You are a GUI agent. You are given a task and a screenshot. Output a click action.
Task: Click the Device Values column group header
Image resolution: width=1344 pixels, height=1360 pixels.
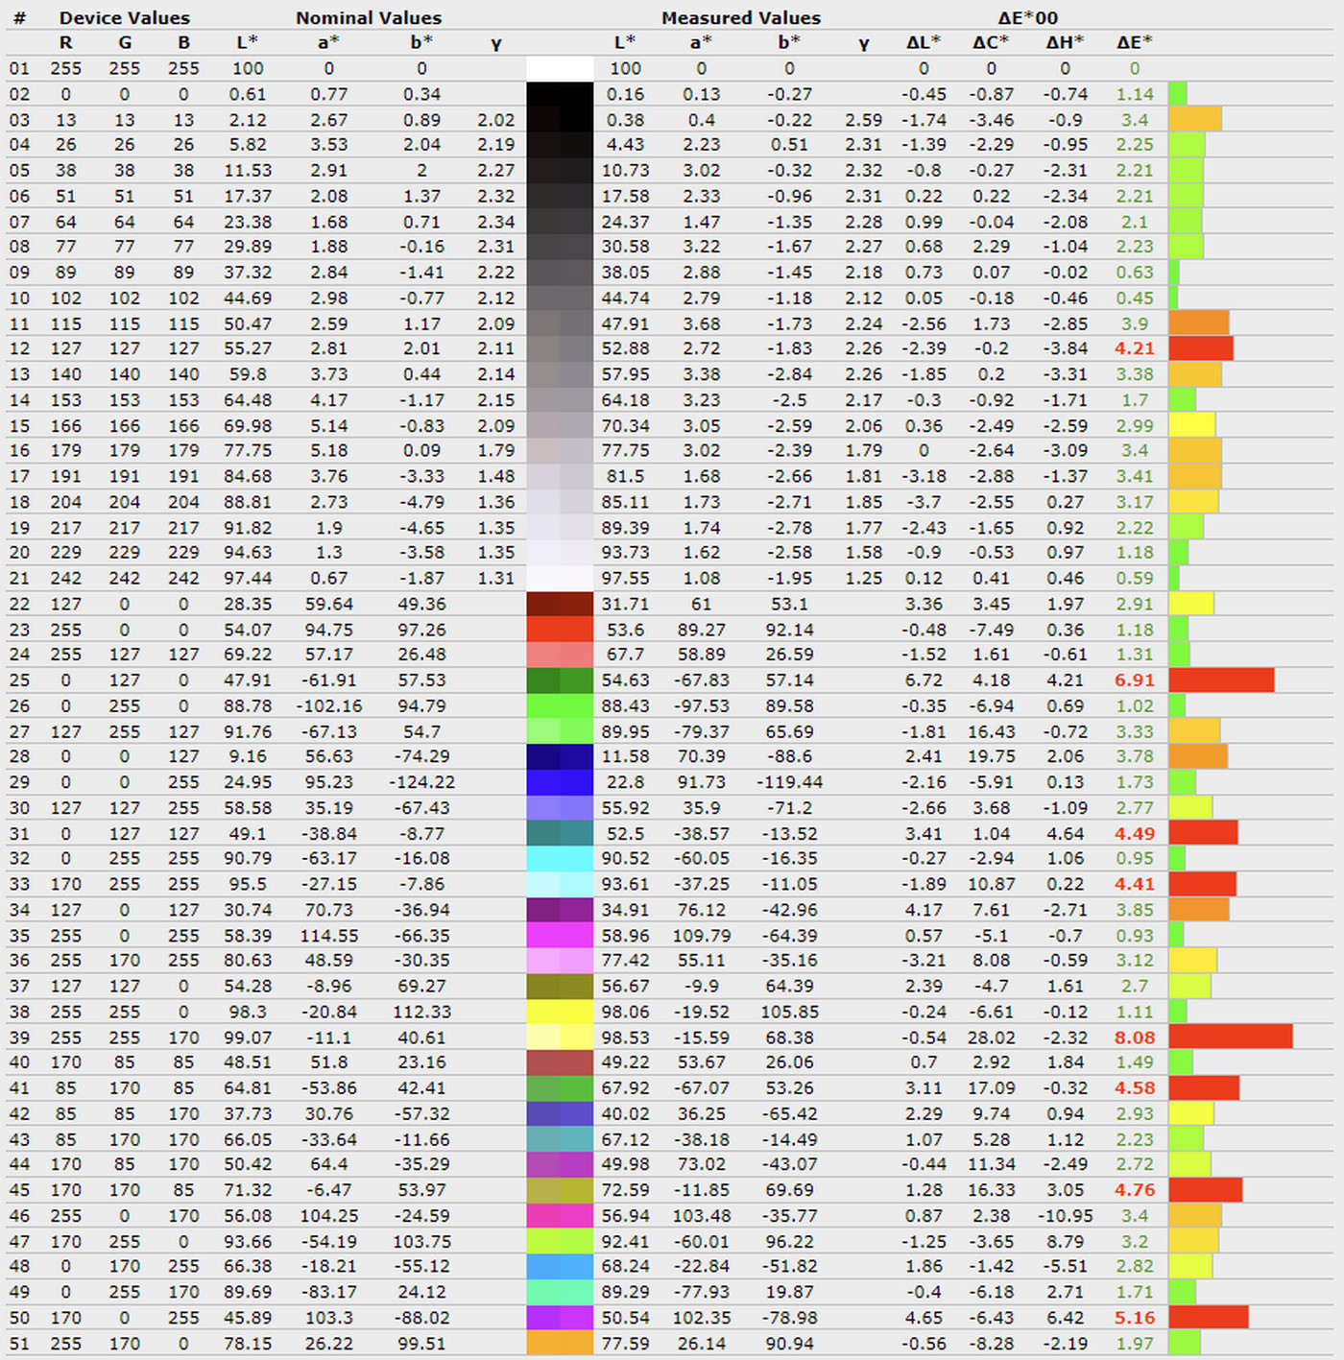pos(124,17)
